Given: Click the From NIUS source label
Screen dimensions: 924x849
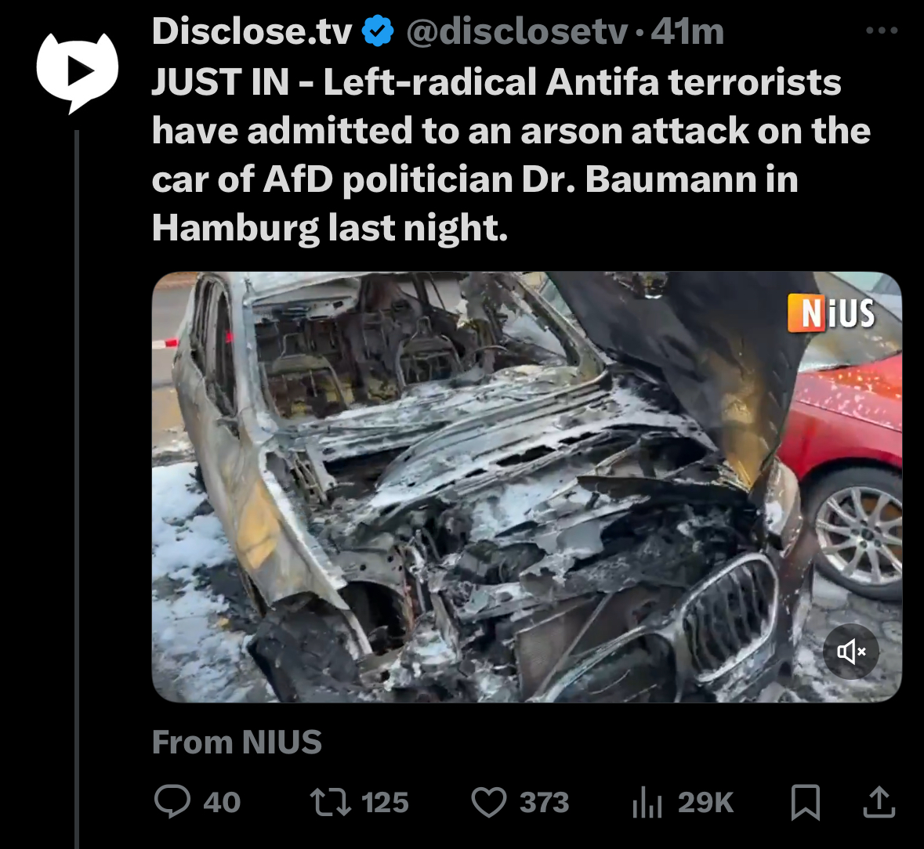Looking at the screenshot, I should 237,742.
